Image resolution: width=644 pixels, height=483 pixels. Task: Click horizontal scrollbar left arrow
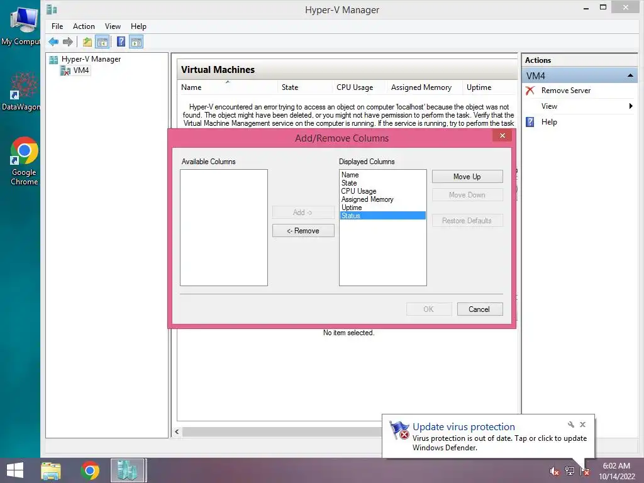click(177, 431)
